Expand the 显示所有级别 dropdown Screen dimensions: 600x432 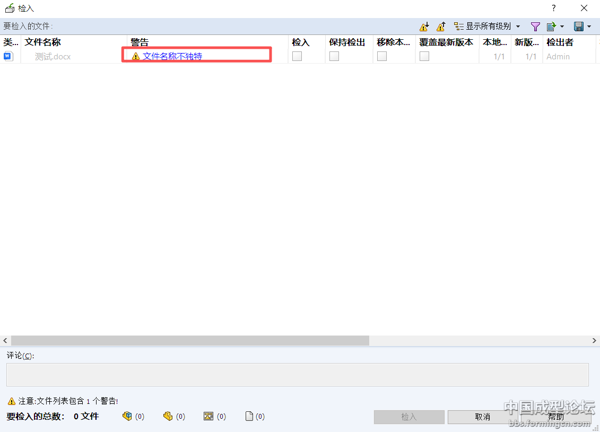pyautogui.click(x=518, y=27)
